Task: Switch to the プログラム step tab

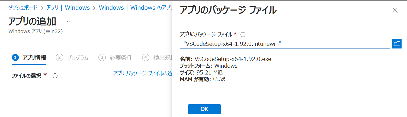Action: (x=72, y=58)
